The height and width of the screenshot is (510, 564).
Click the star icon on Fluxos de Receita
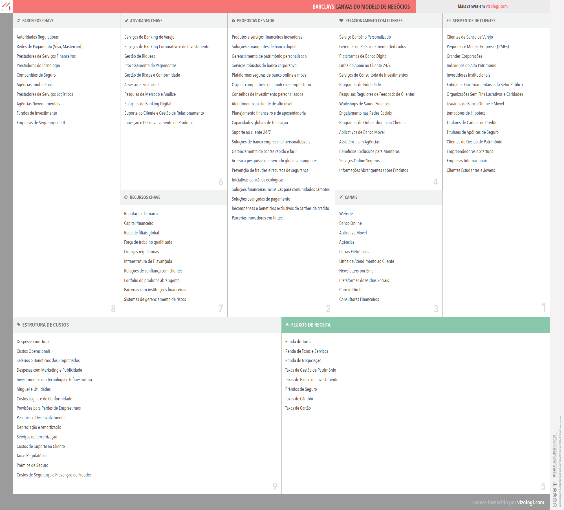point(287,325)
